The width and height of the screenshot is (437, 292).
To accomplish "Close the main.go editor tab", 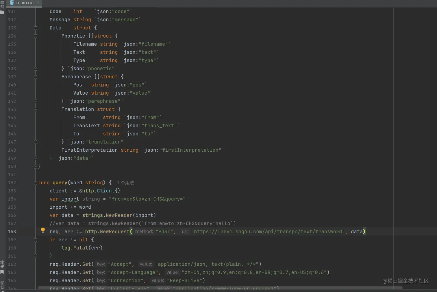I will click(38, 3).
